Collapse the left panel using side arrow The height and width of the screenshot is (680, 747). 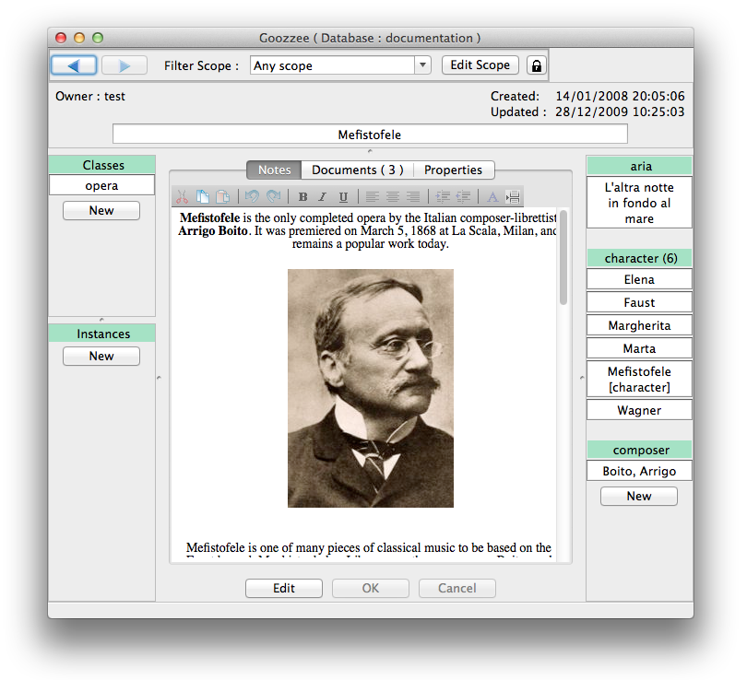point(159,377)
